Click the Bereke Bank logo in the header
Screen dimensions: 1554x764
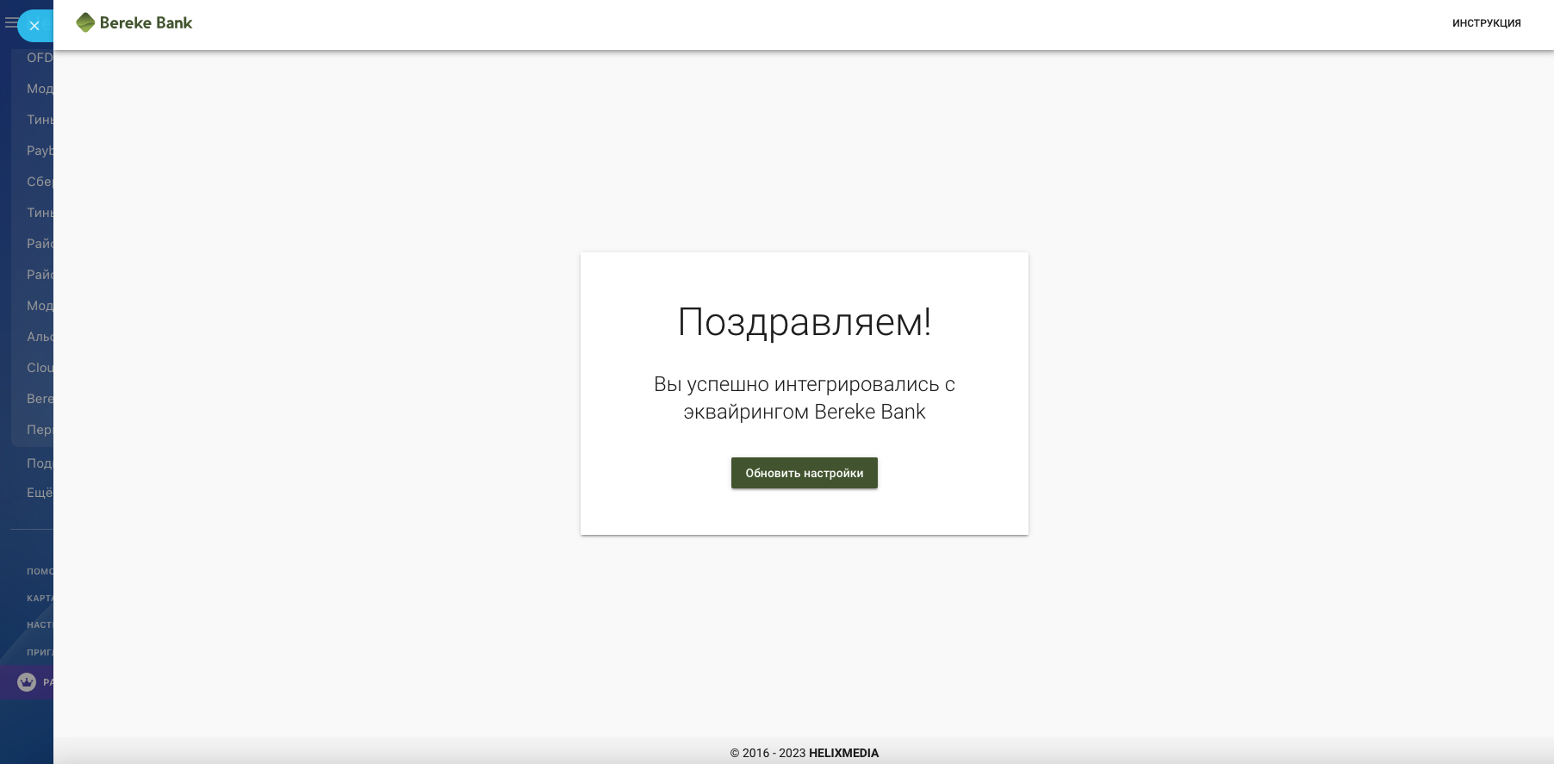click(134, 22)
